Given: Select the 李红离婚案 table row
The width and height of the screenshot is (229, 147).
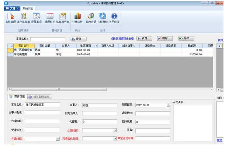Looking at the screenshot, I should coord(110,54).
